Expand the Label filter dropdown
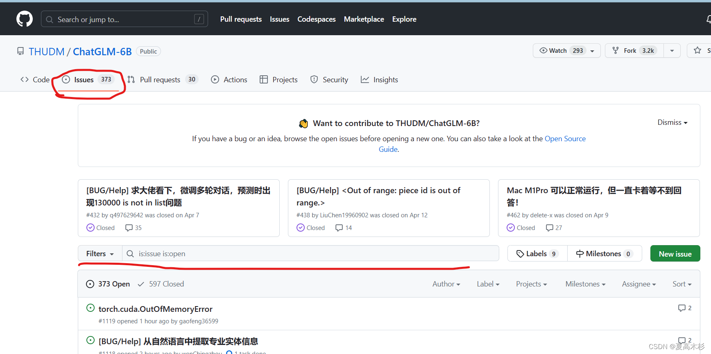The height and width of the screenshot is (354, 711). [488, 284]
